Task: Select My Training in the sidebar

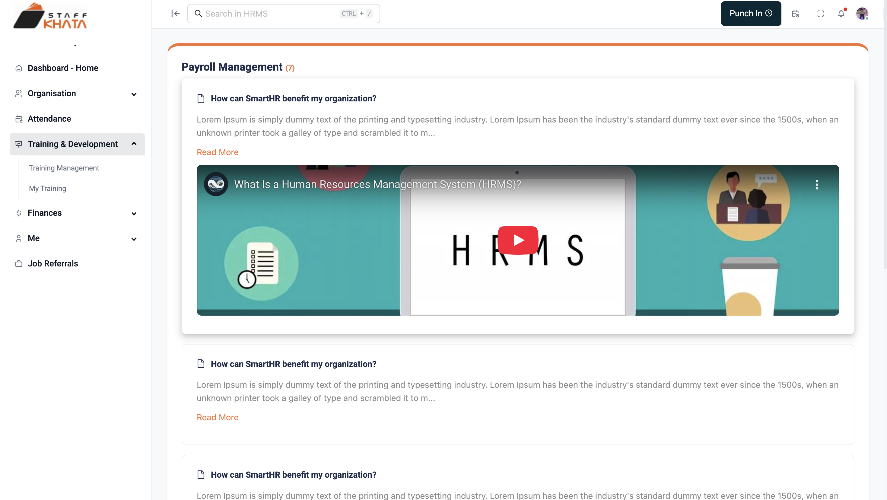Action: [x=47, y=188]
